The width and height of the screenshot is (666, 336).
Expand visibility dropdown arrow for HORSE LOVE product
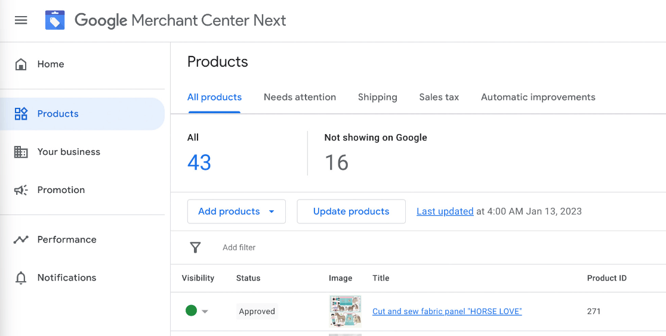(x=205, y=312)
